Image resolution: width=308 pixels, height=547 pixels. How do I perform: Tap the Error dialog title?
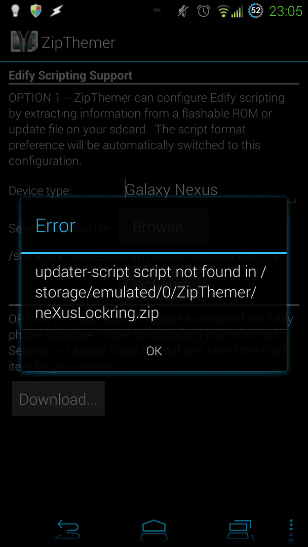pos(55,226)
